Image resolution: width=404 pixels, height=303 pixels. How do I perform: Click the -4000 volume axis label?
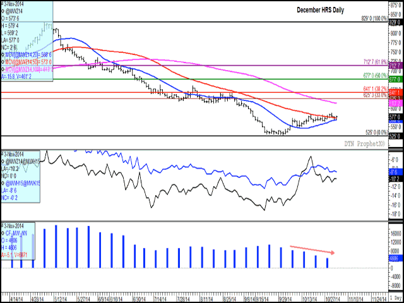[396, 276]
